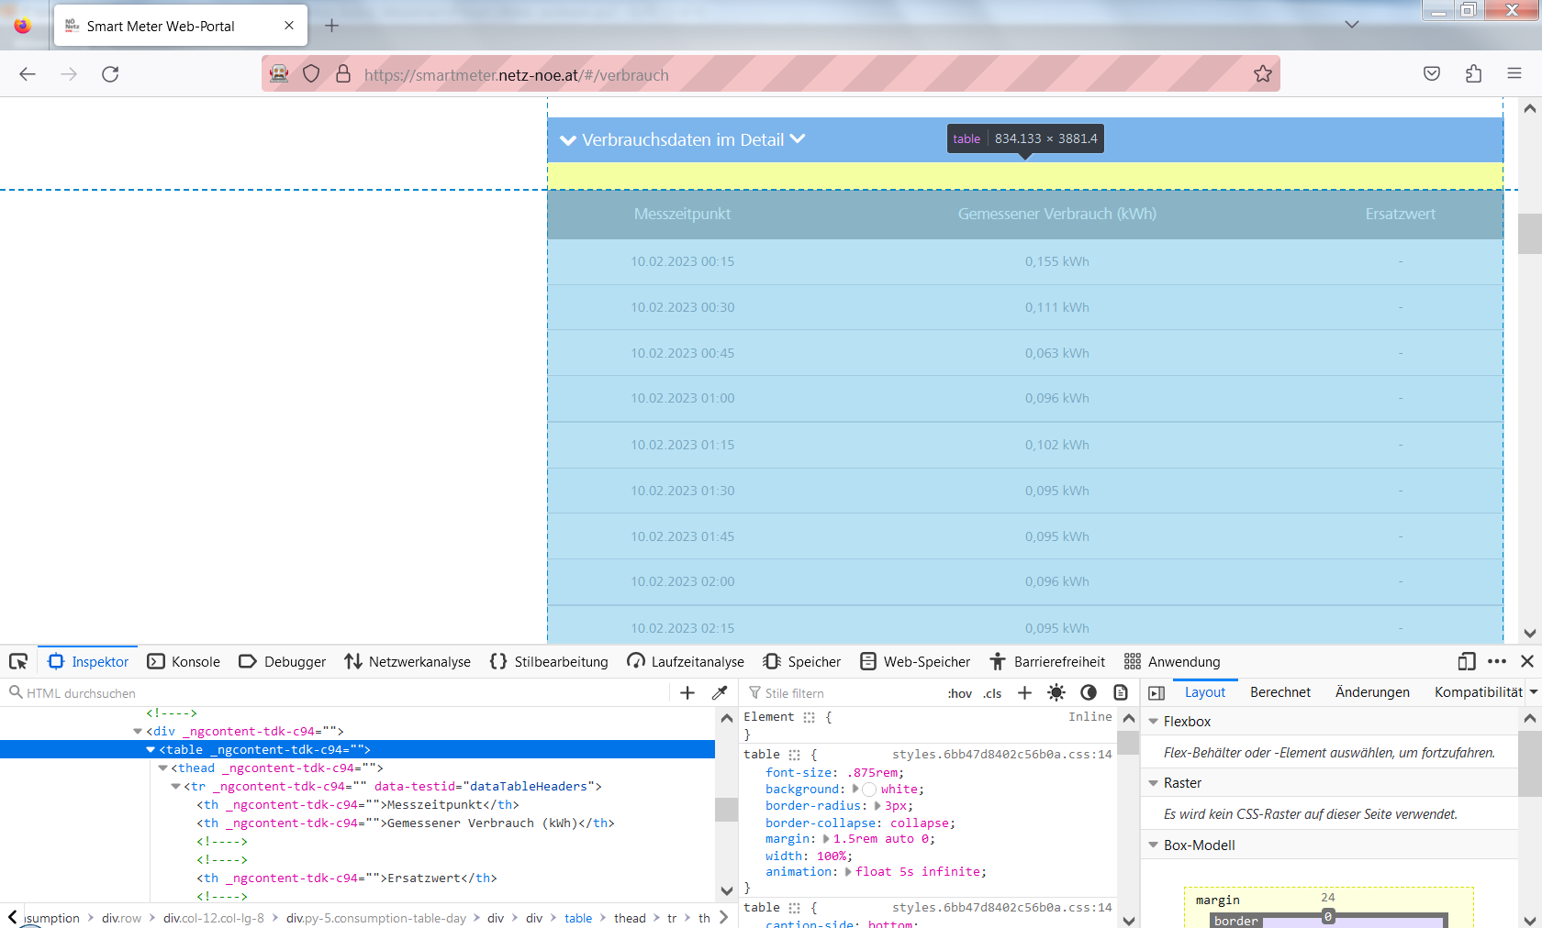The height and width of the screenshot is (928, 1542).
Task: Open the Debugger tab
Action: coord(282,661)
